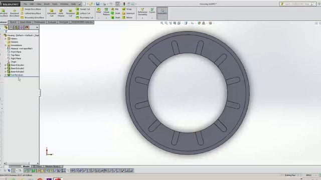Open the Hole Wizard tool
This screenshot has height=180, width=321.
tap(61, 13)
